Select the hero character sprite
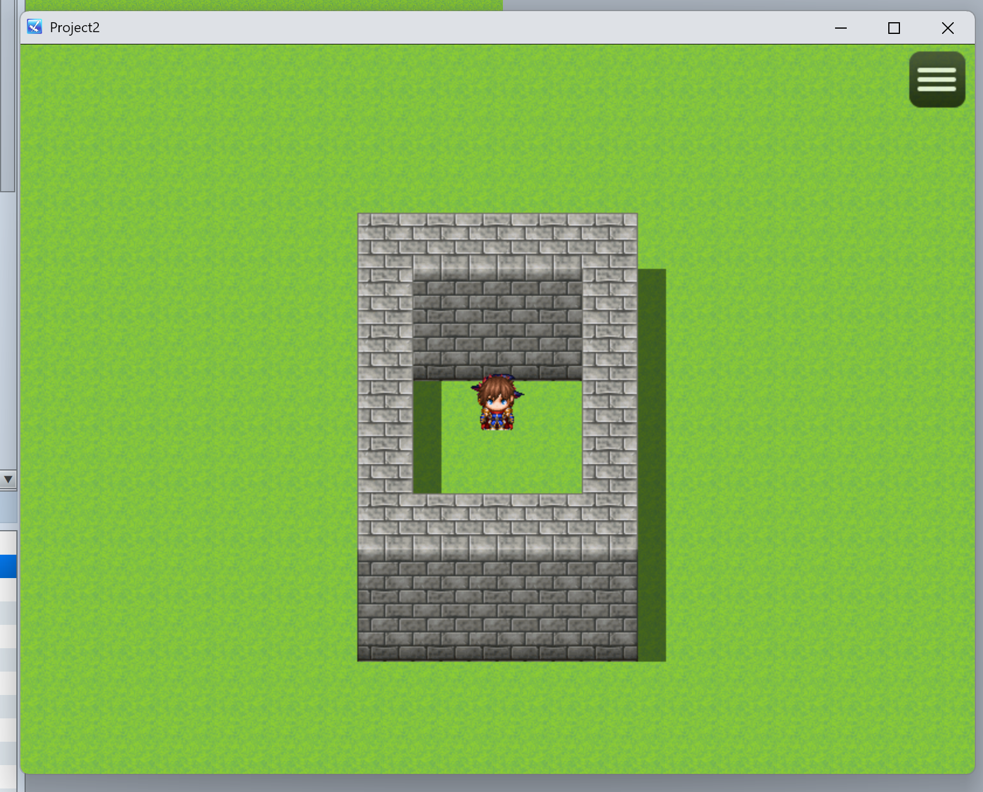 [x=497, y=402]
